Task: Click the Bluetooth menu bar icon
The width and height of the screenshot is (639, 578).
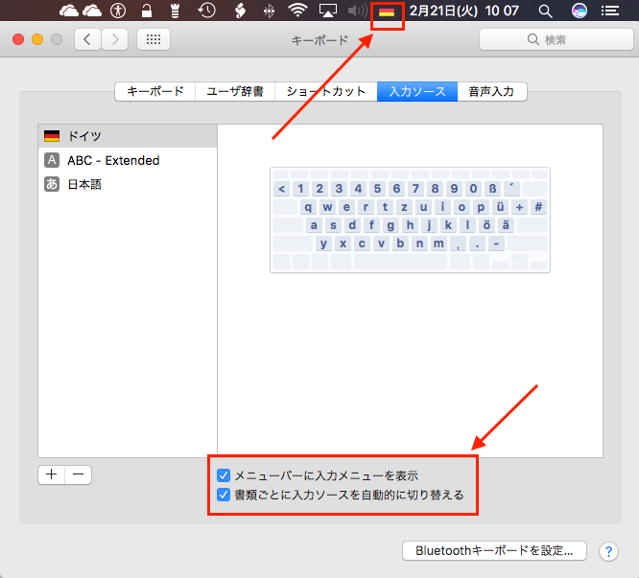Action: 269,11
